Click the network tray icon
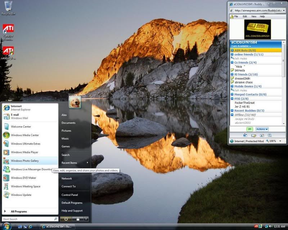 point(266,226)
